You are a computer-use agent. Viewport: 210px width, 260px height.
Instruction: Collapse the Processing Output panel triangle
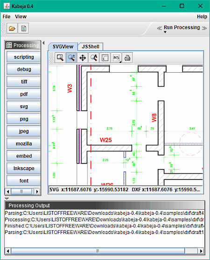(x=7, y=198)
